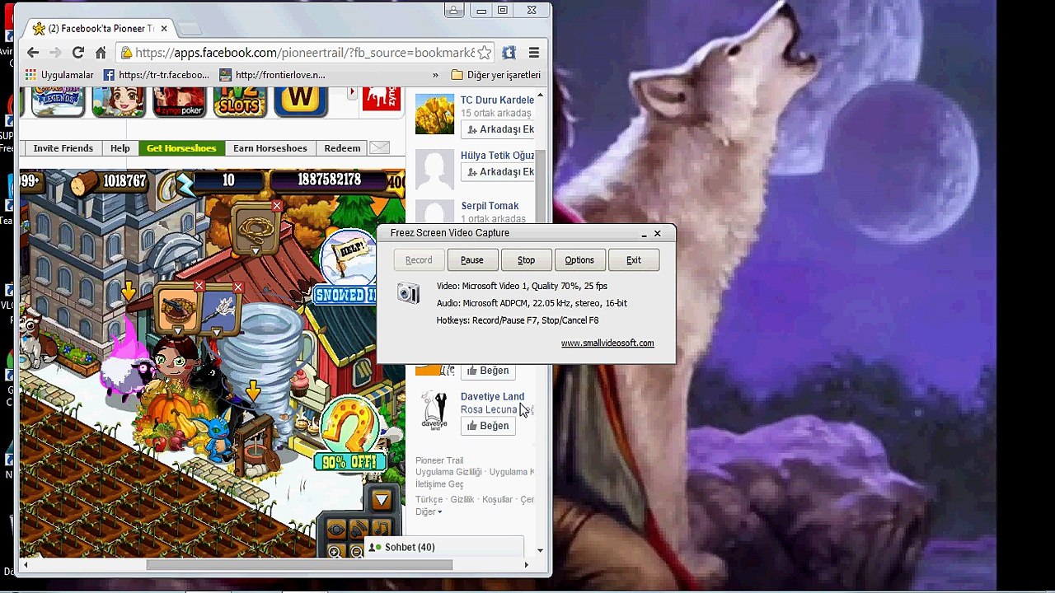Click Exit in Freez Screen Video Capture
Image resolution: width=1055 pixels, height=593 pixels.
(x=633, y=260)
